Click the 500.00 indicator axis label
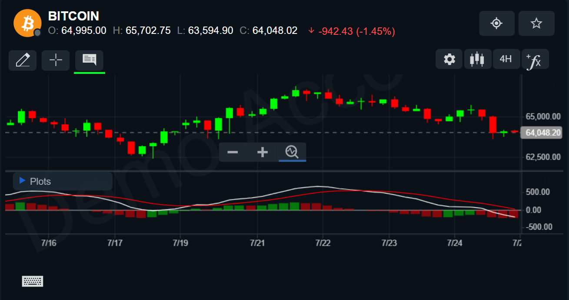This screenshot has width=569, height=300. (x=538, y=192)
